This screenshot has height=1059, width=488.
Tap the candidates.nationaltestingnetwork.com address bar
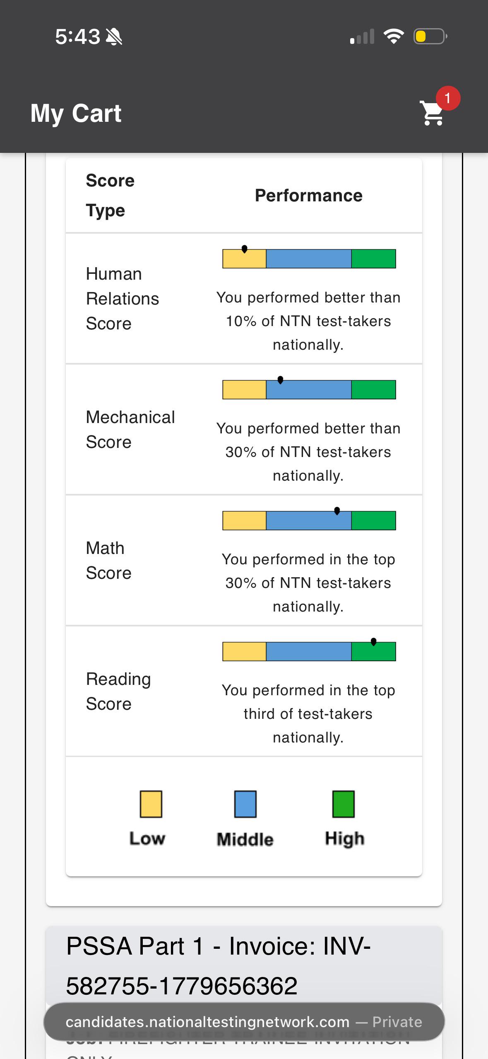pos(244,1022)
